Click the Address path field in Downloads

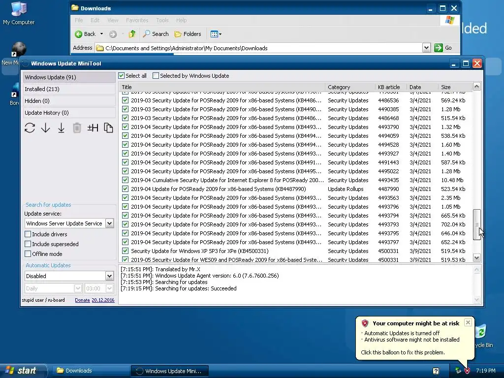[259, 48]
